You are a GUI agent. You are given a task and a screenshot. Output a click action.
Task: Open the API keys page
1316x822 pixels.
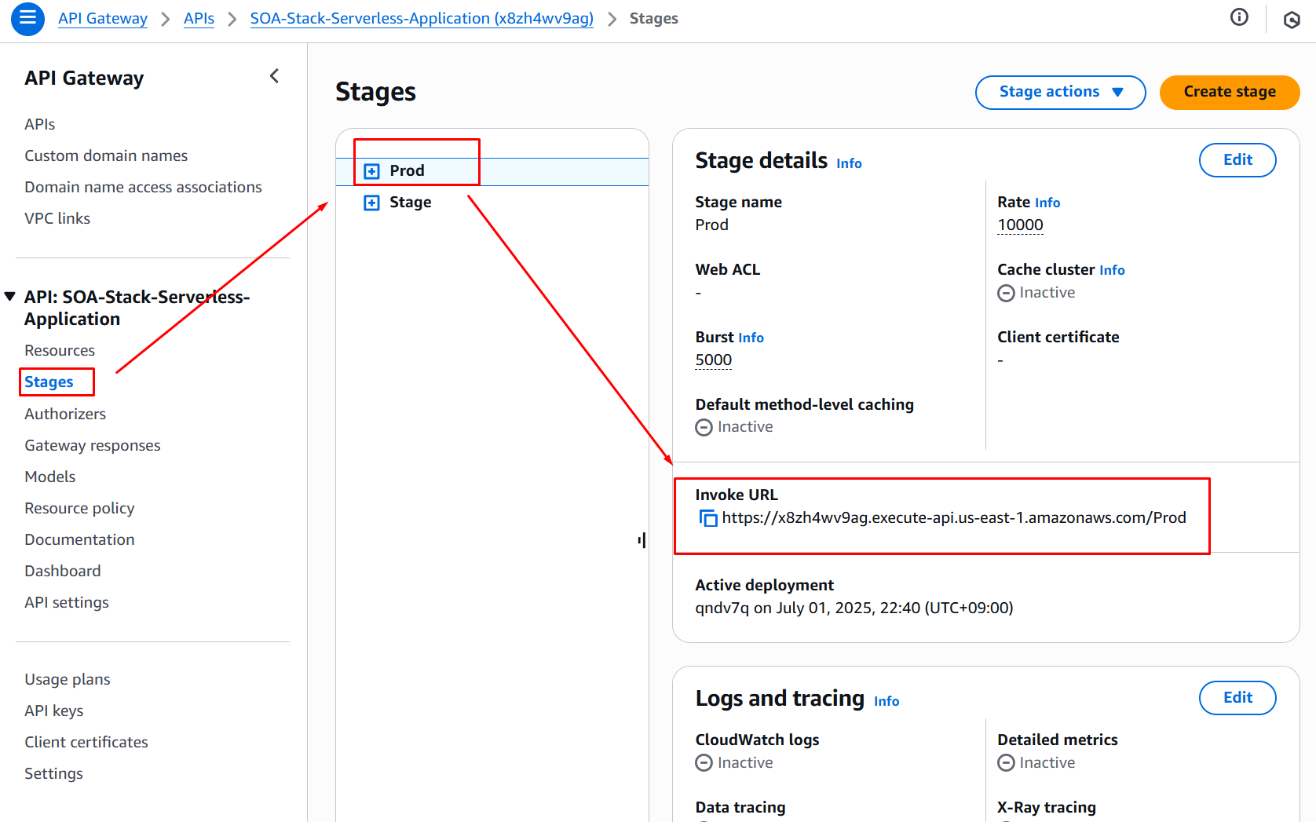pyautogui.click(x=53, y=711)
